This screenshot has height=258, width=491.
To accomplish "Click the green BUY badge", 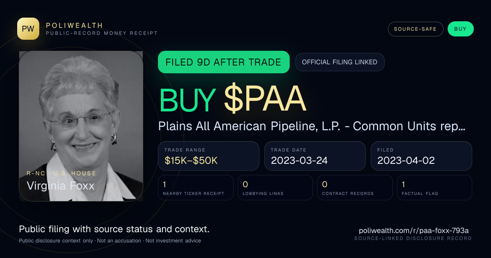I will 460,29.
